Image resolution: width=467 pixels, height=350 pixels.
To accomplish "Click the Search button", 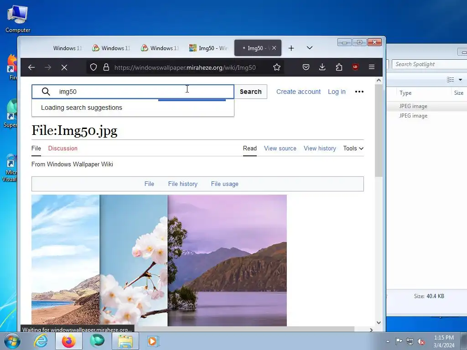I will coord(250,92).
